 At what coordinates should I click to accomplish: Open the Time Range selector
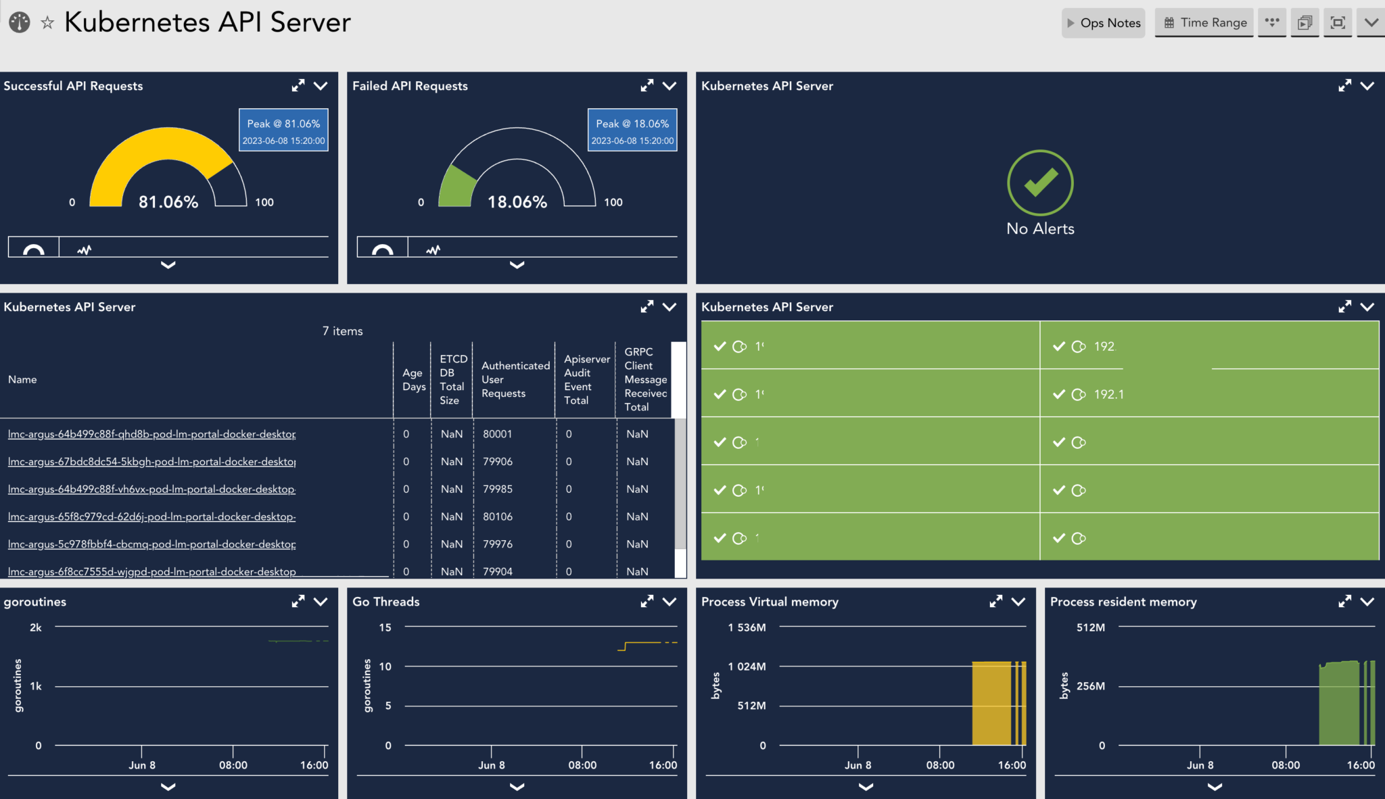click(1204, 22)
